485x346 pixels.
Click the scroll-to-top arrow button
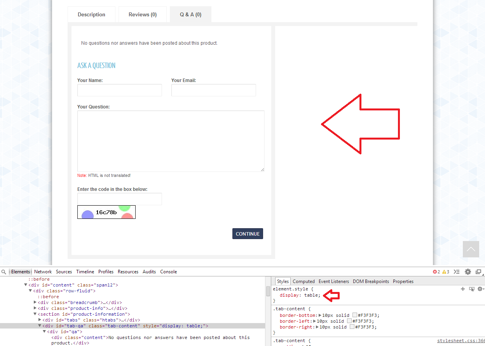tap(471, 249)
